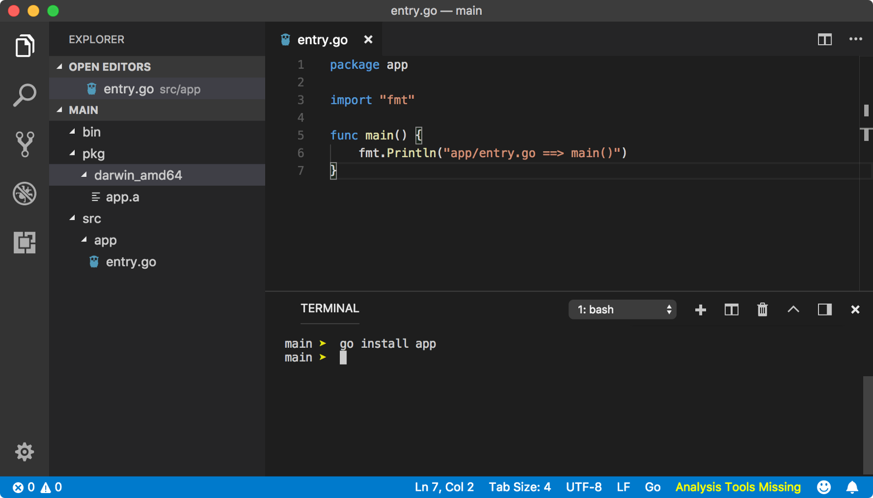Click 'func main()' on line 5

point(369,135)
